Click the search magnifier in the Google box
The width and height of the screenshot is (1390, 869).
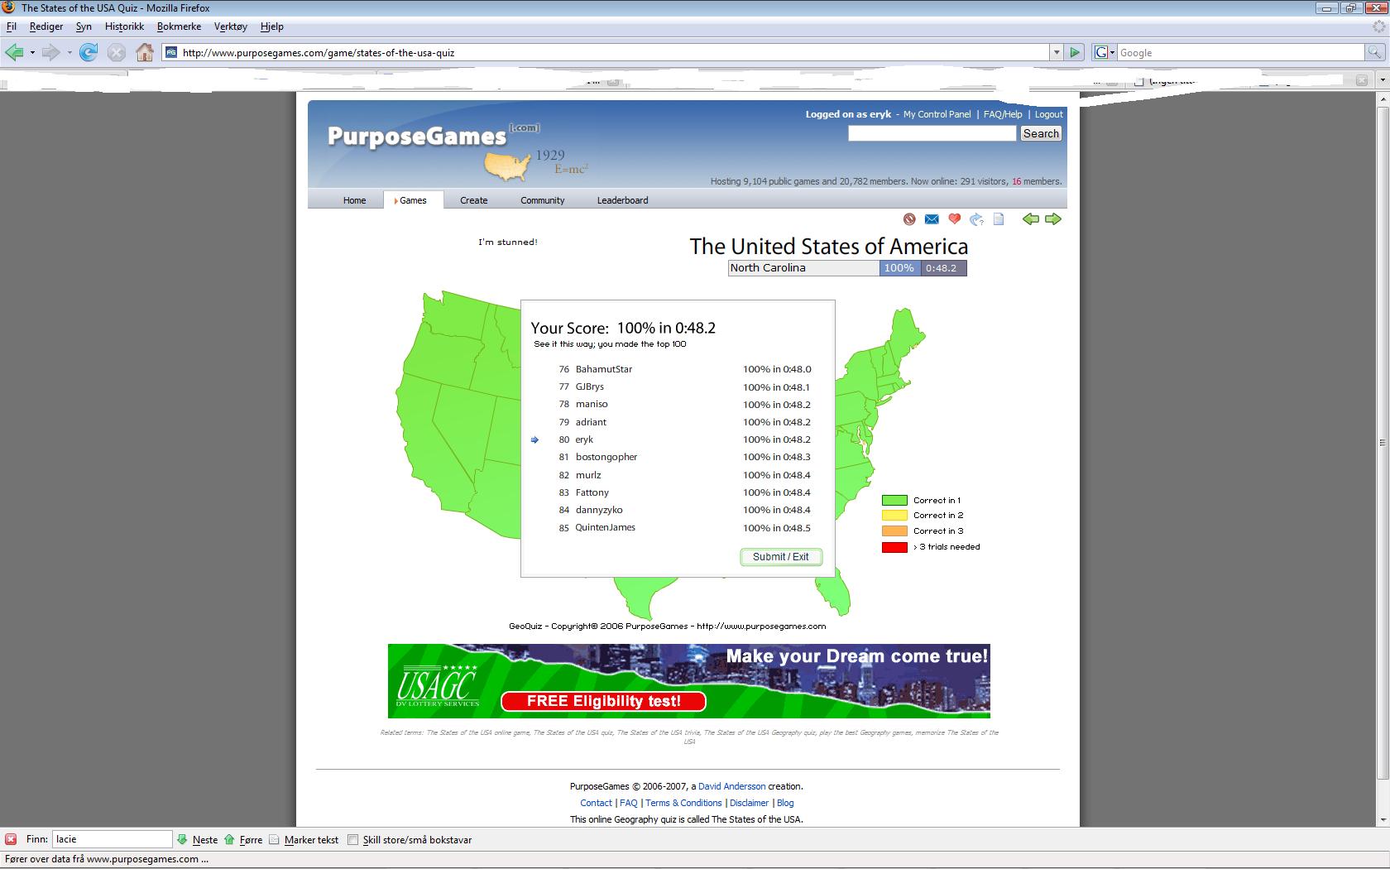(1374, 52)
